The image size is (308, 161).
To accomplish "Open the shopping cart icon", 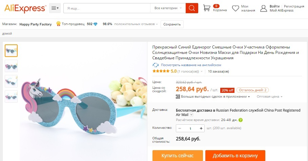I will 207,8.
